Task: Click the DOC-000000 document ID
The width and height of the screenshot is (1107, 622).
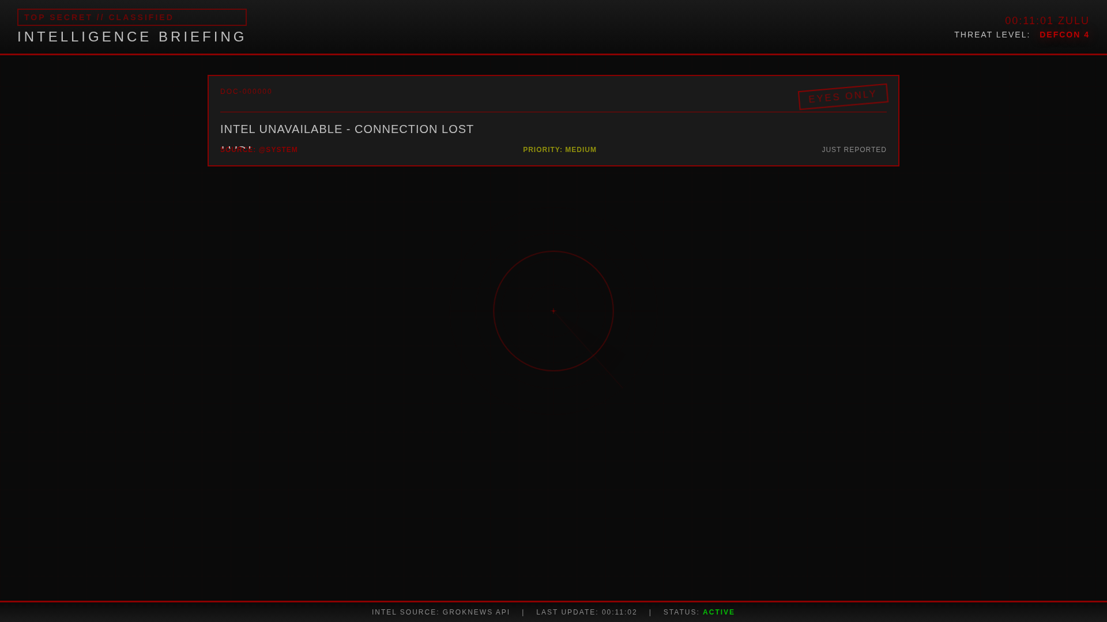Action: click(x=246, y=92)
